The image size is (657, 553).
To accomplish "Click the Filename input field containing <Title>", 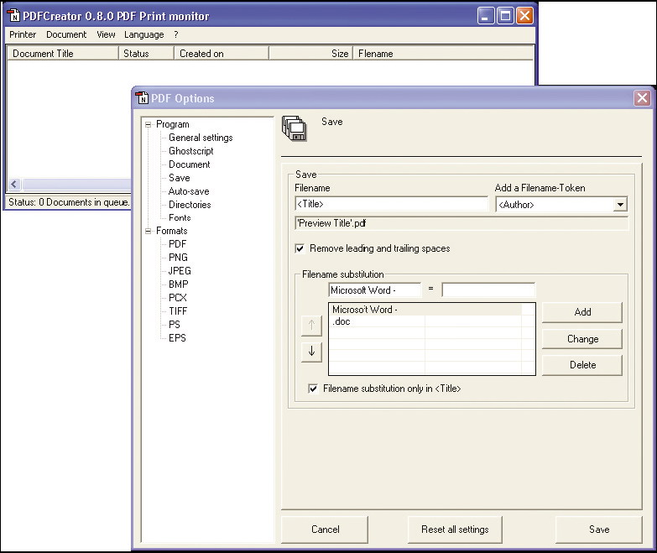I will pos(391,204).
